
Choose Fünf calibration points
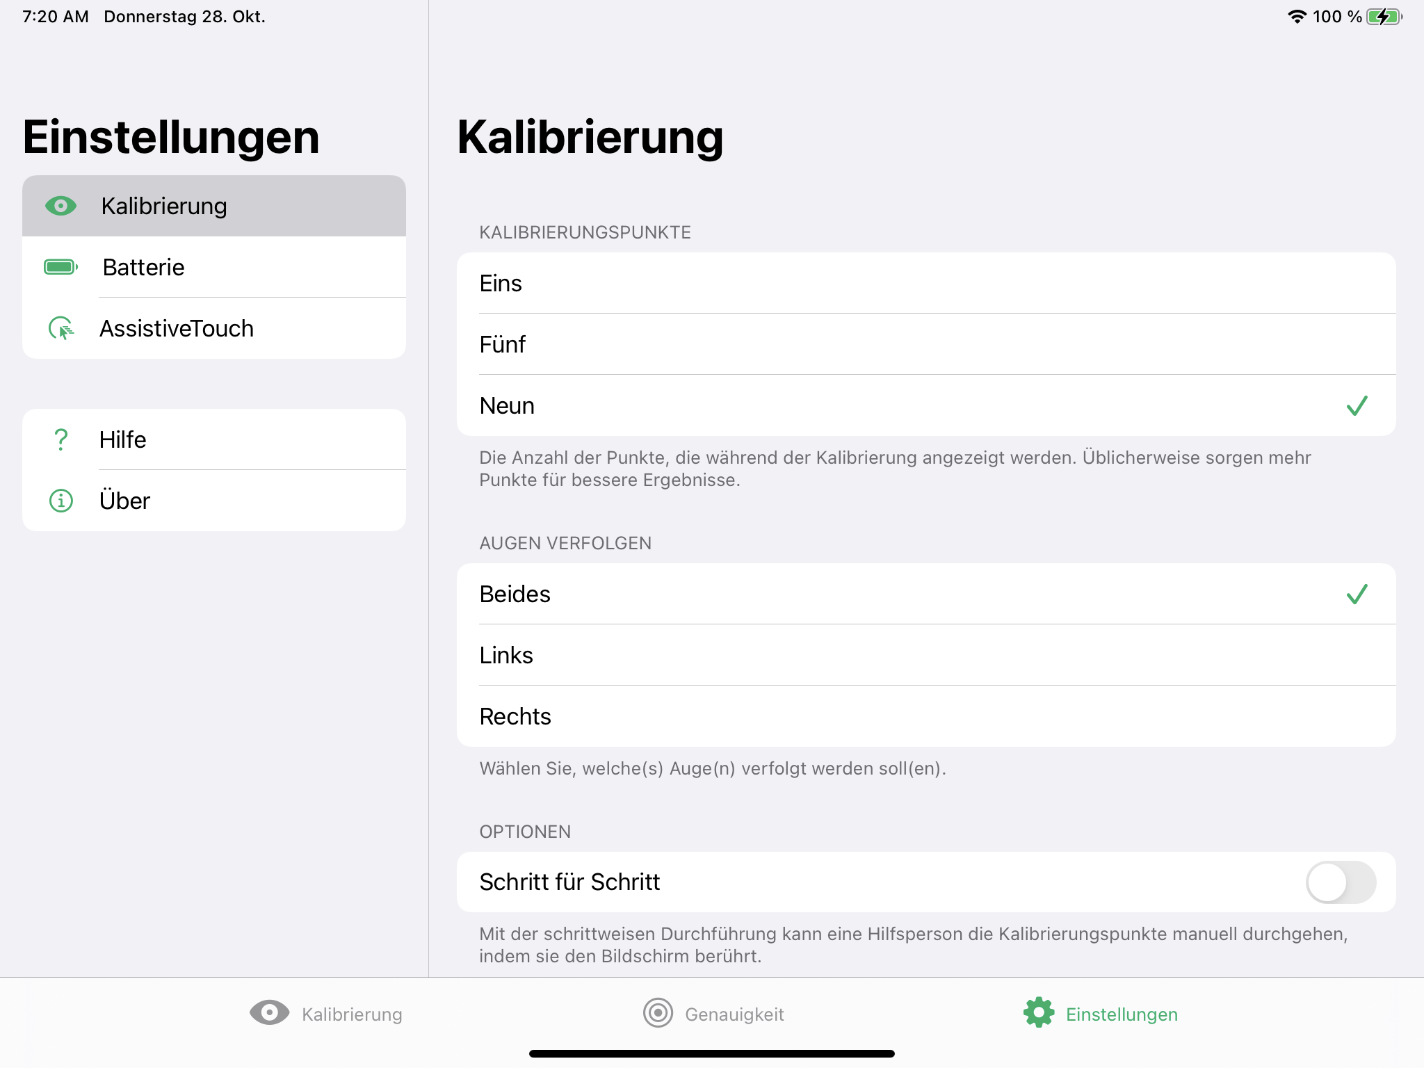pyautogui.click(x=925, y=345)
